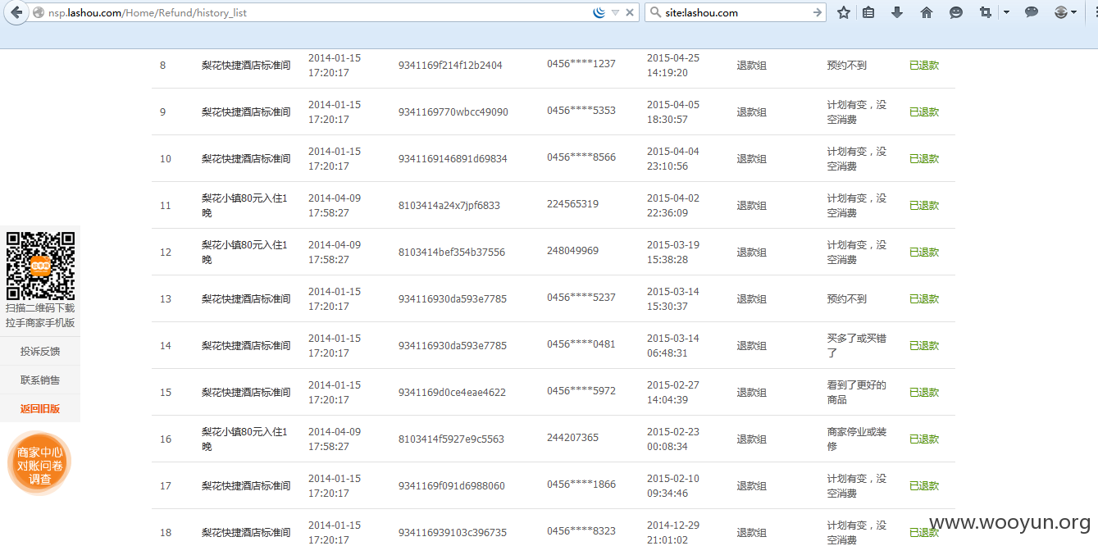1098x546 pixels.
Task: Click the 已退款 status in row 17
Action: pos(924,485)
